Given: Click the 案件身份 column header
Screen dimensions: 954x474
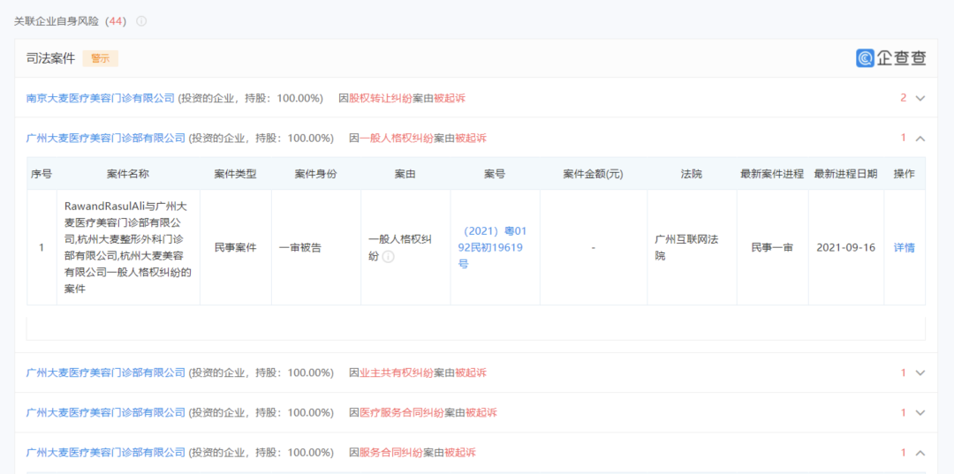Looking at the screenshot, I should (315, 174).
